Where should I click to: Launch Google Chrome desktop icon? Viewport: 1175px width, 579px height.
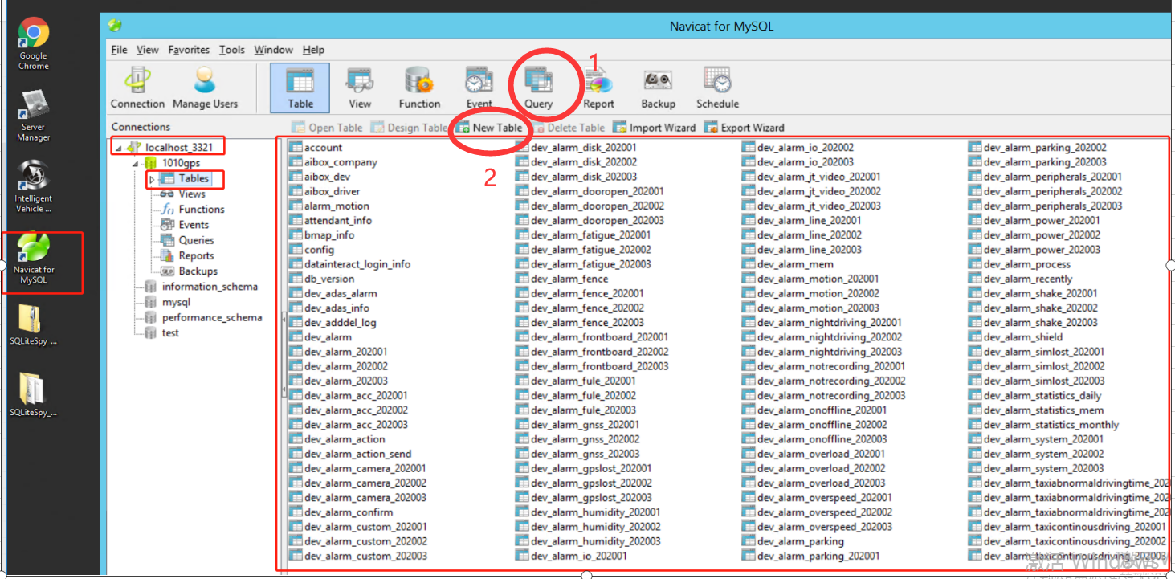(34, 44)
